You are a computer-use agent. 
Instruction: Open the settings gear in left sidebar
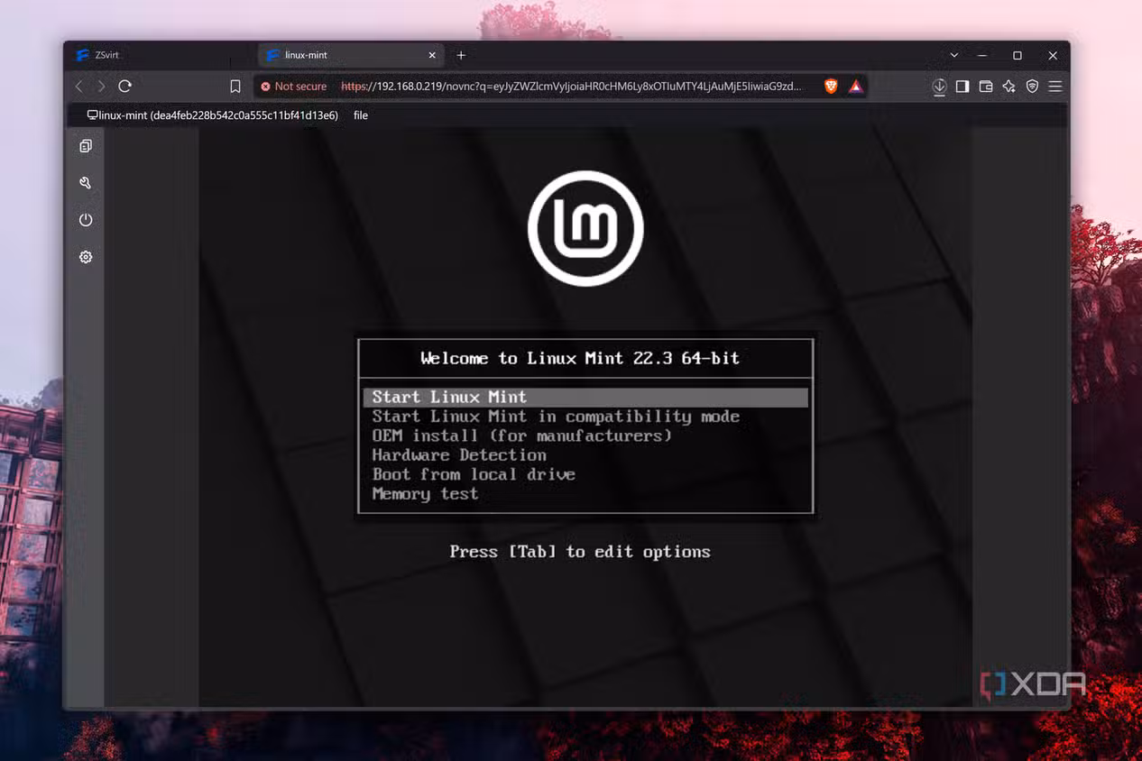pyautogui.click(x=86, y=257)
